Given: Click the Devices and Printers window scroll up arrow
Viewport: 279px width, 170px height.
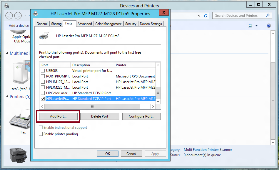Looking at the screenshot, I should pyautogui.click(x=273, y=33).
